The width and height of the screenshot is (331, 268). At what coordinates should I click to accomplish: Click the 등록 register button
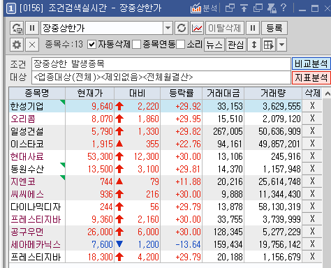coord(274,28)
